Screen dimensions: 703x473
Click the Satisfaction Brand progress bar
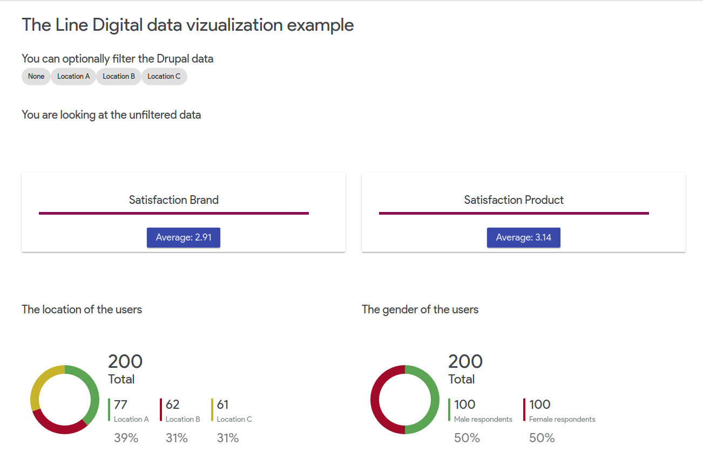click(174, 214)
